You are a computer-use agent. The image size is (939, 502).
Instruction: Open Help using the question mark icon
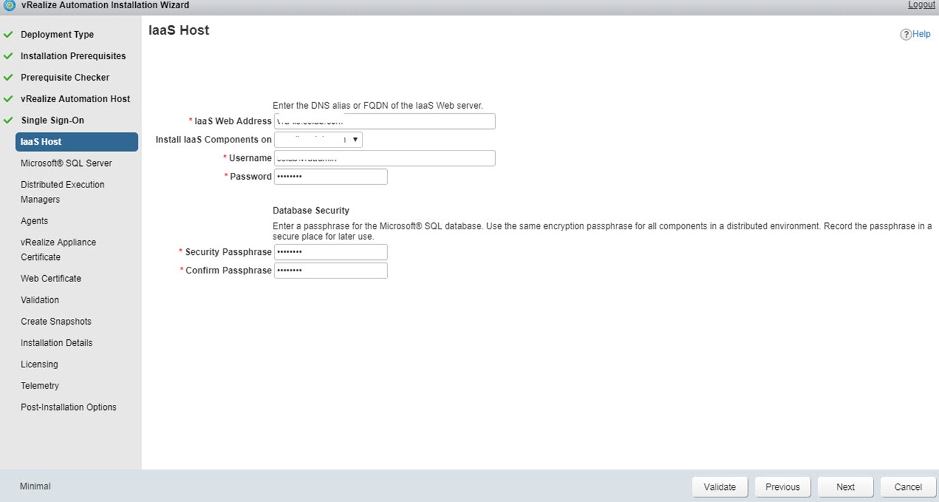tap(905, 34)
